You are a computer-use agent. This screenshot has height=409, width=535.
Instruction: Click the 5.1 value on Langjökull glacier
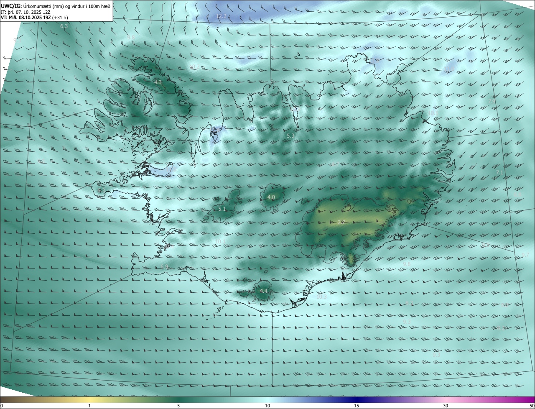pos(222,209)
